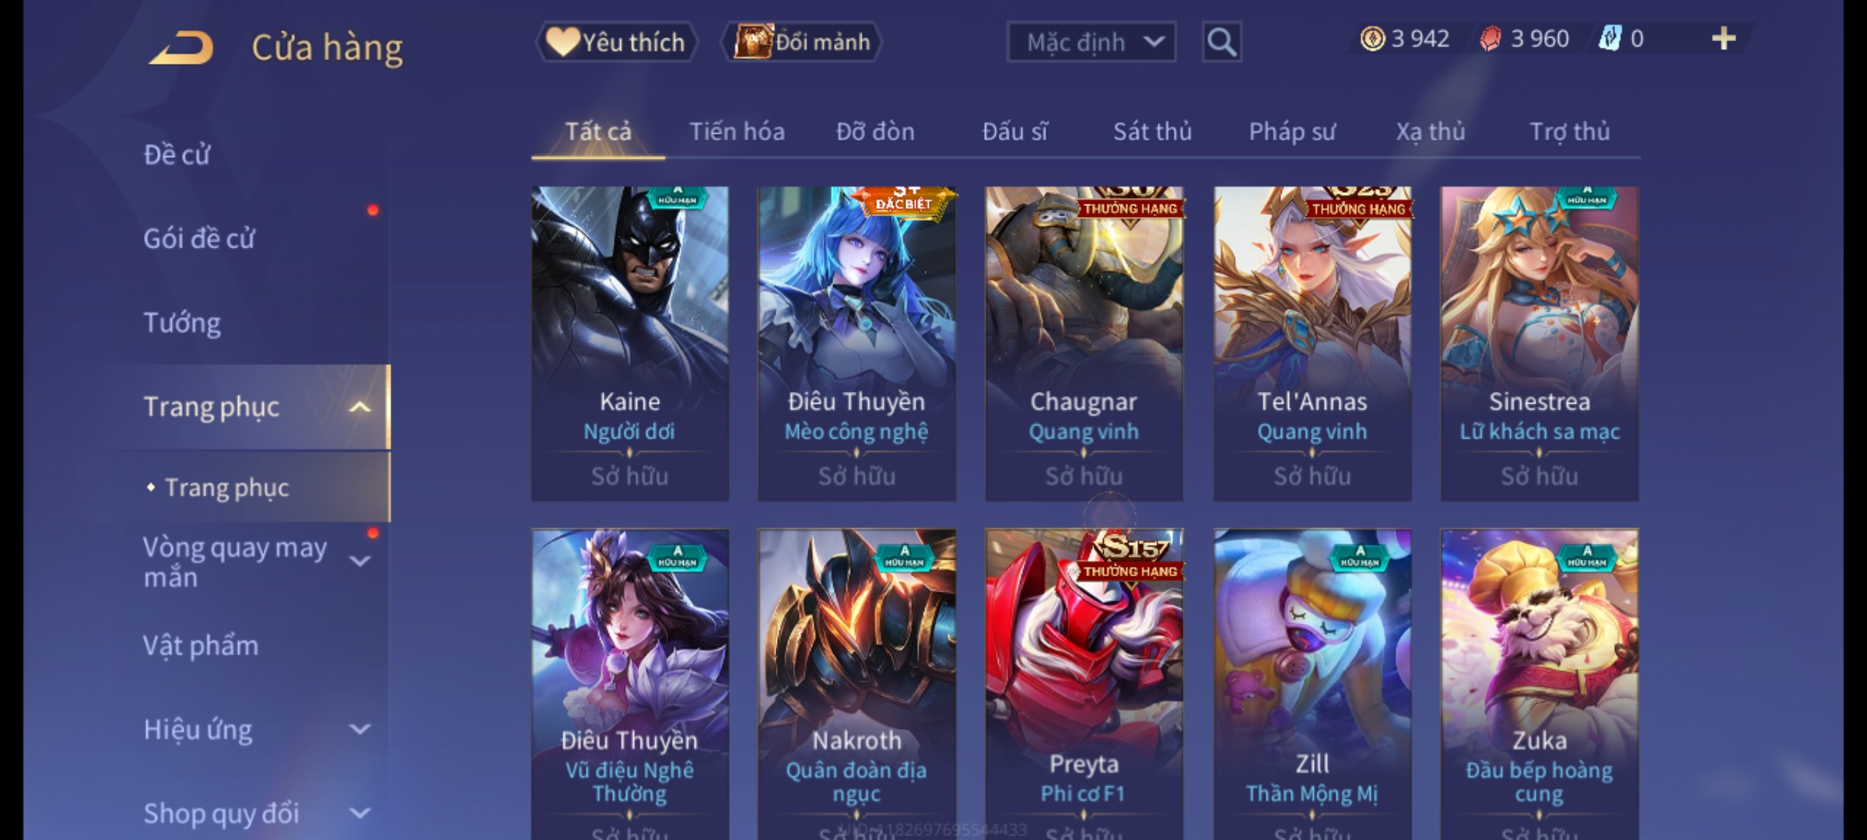Open the search magnifier icon
Viewport: 1867px width, 840px height.
pyautogui.click(x=1221, y=42)
